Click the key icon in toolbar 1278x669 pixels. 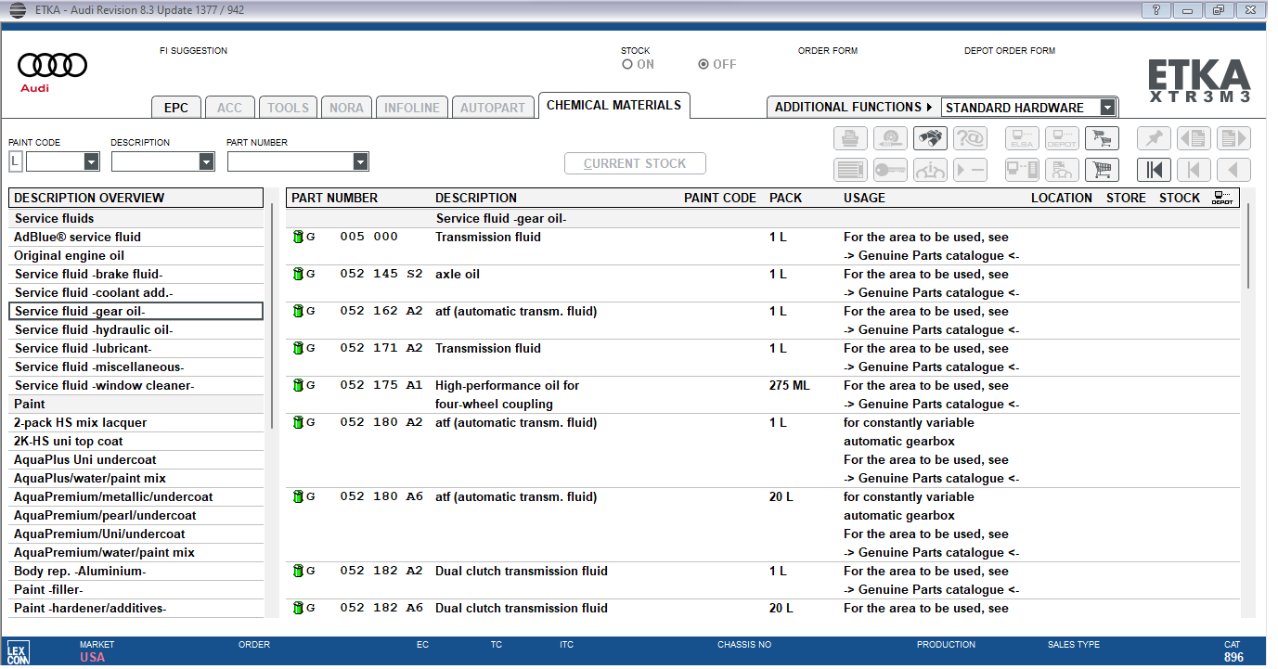click(890, 170)
